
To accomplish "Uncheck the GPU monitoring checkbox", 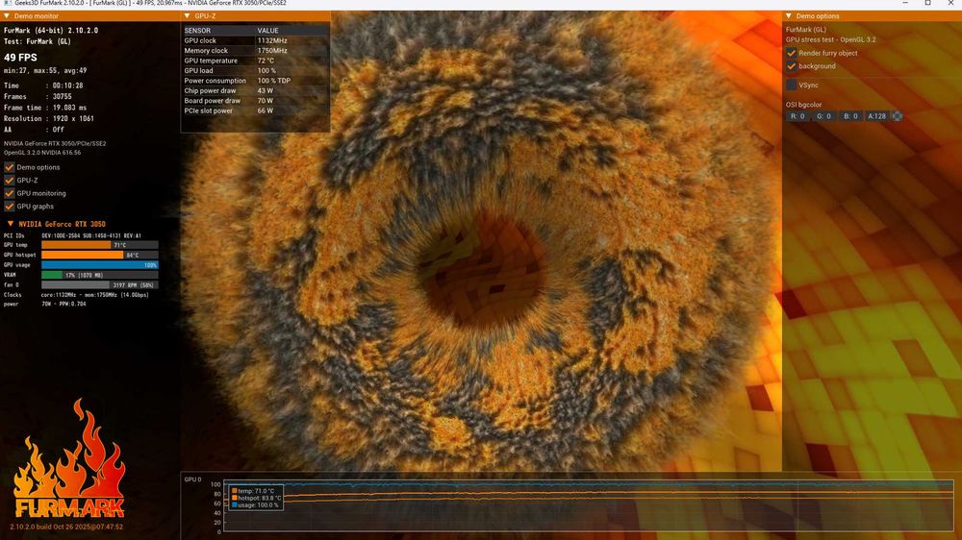I will click(x=10, y=193).
